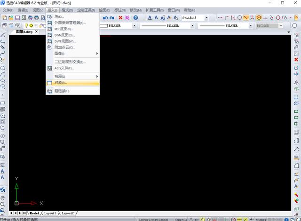Close the 图纸1.dwg document tab

coord(36,32)
